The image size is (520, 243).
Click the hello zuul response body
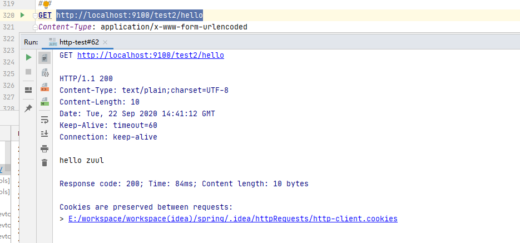(82, 161)
